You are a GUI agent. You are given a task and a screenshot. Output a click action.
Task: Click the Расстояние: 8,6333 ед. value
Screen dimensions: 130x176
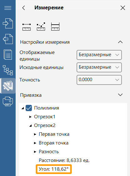pos(64,160)
